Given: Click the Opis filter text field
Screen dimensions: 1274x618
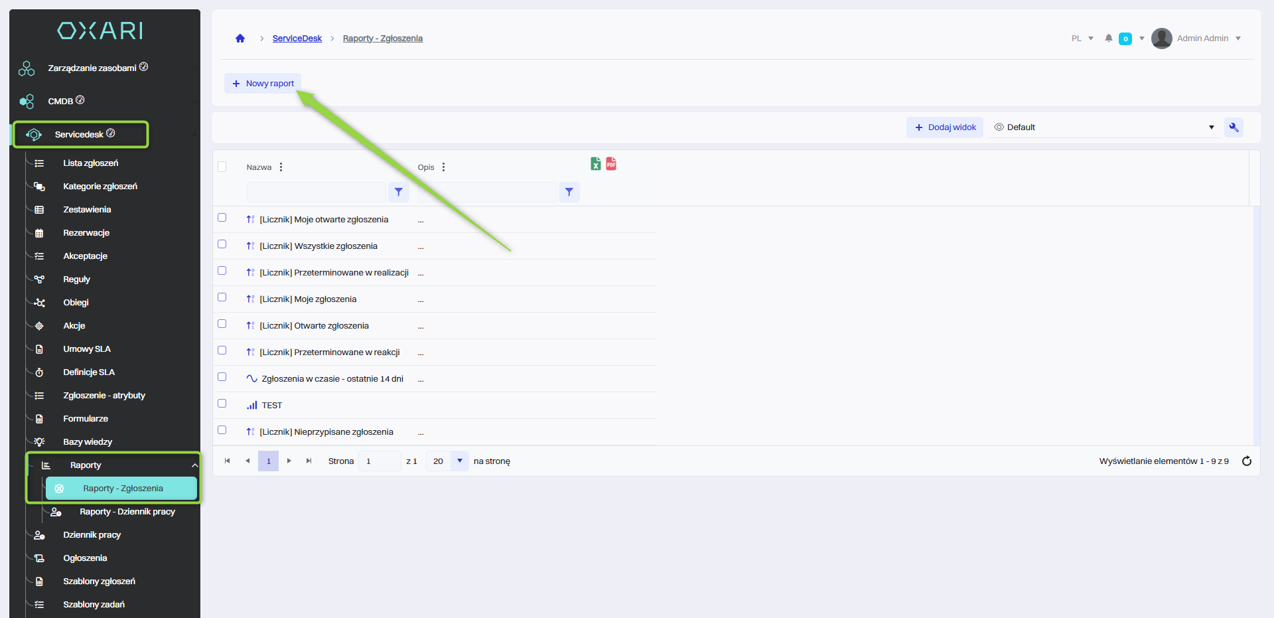Looking at the screenshot, I should click(487, 192).
